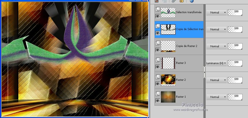Click the layer type icon of Copie de Sélection layer

click(x=158, y=26)
